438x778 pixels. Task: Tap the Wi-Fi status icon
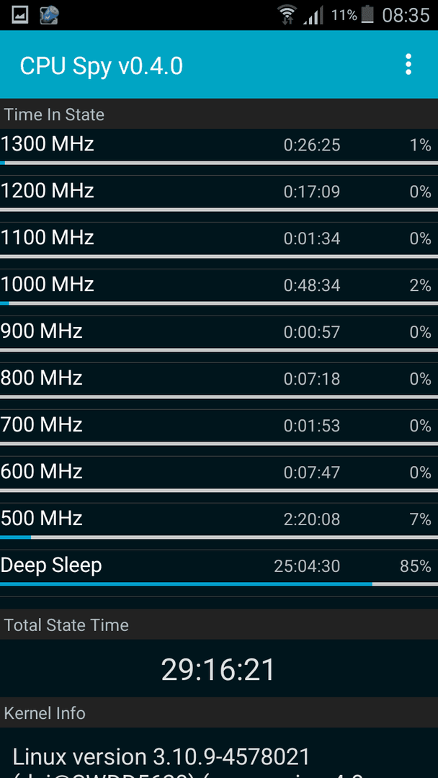(287, 15)
